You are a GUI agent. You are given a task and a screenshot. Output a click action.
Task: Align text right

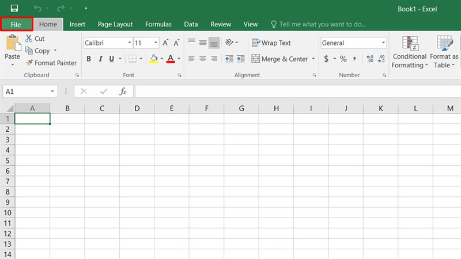tap(214, 59)
